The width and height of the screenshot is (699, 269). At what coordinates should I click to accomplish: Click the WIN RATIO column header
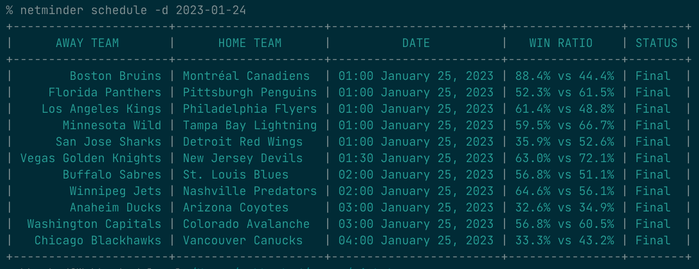tap(561, 43)
